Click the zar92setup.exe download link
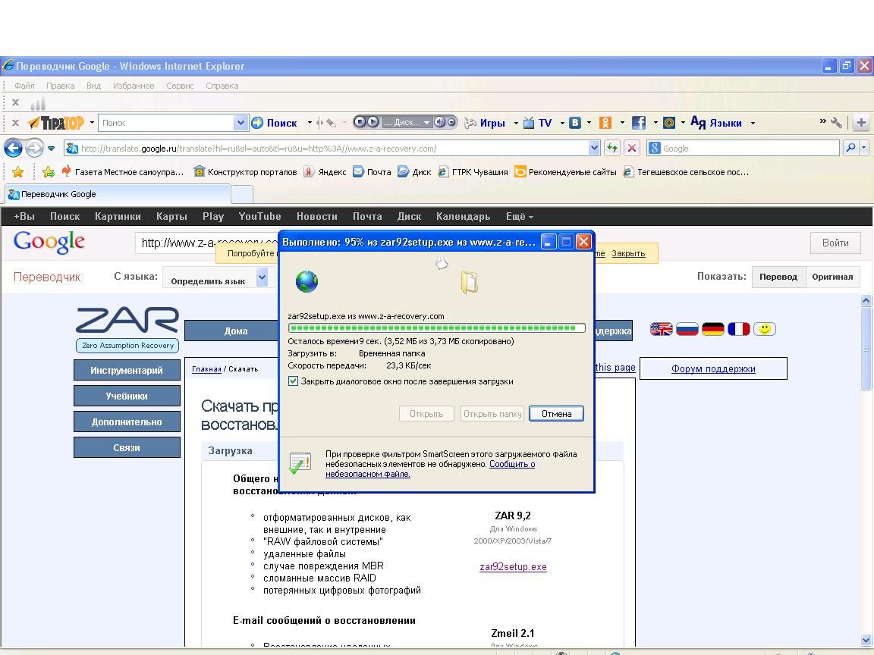Image resolution: width=874 pixels, height=655 pixels. 513,567
